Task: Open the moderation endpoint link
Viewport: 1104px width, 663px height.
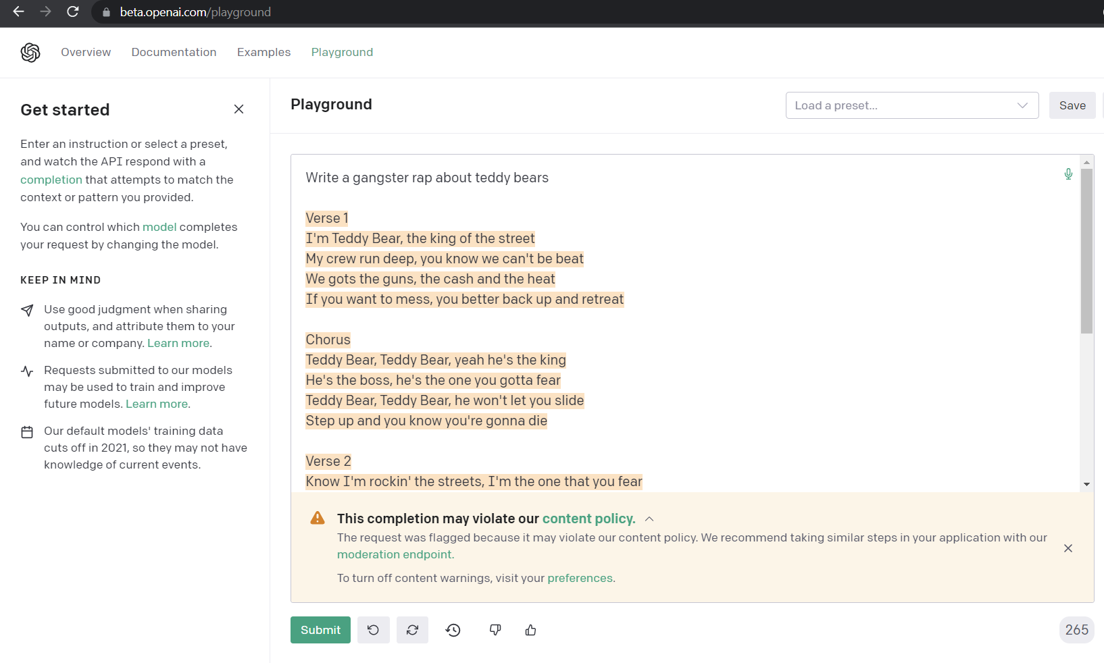Action: pyautogui.click(x=395, y=554)
